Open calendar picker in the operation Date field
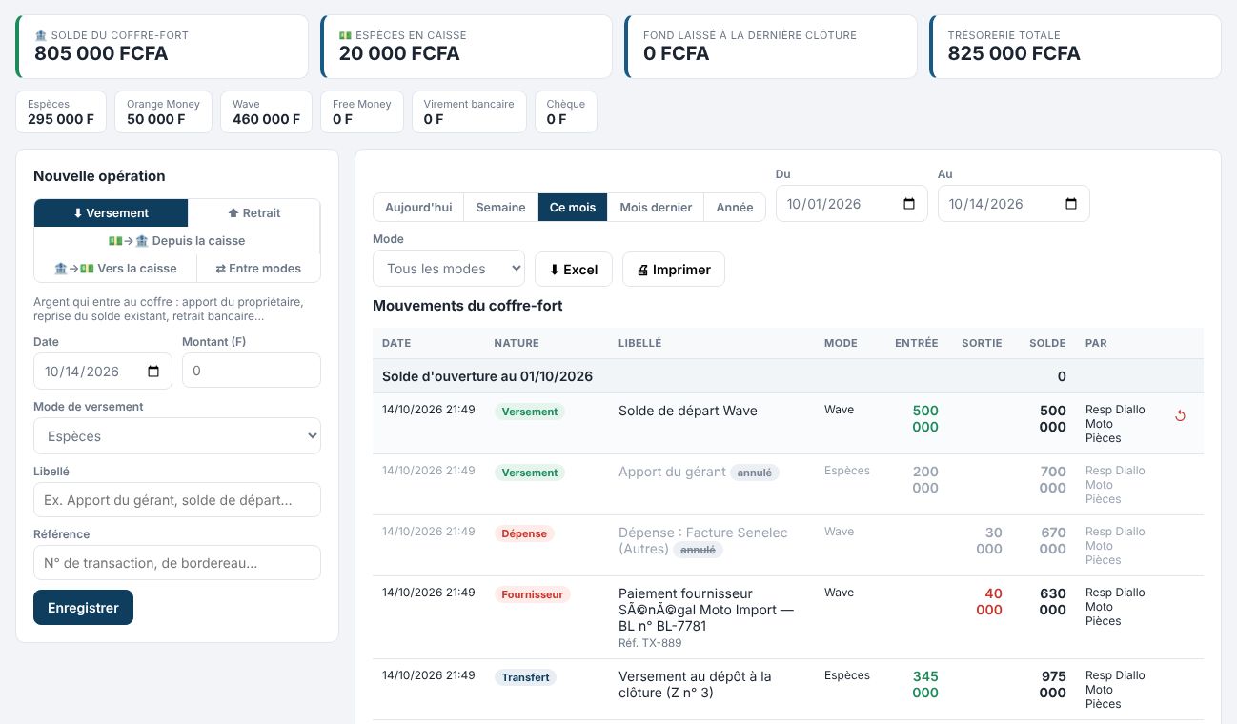Image resolution: width=1237 pixels, height=724 pixels. pyautogui.click(x=153, y=372)
